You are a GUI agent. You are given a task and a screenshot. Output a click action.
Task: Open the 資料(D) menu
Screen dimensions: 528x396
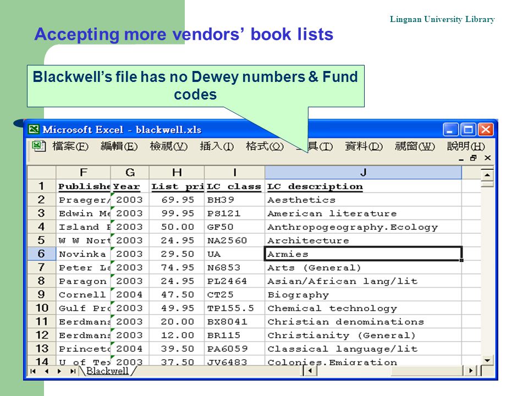364,146
